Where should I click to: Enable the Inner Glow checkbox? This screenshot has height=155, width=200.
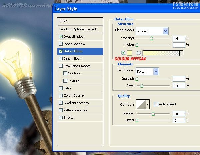[61, 59]
